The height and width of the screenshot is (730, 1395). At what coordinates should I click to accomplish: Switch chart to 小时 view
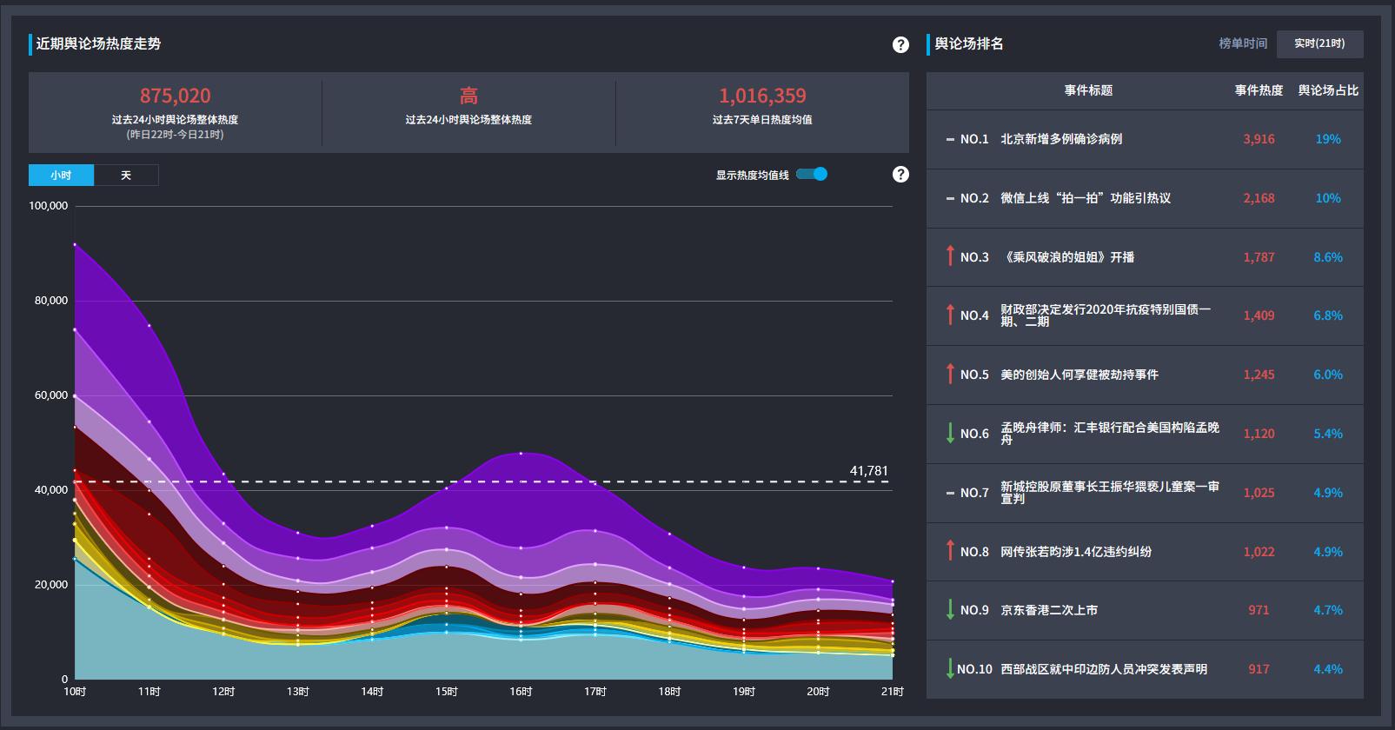[x=61, y=175]
